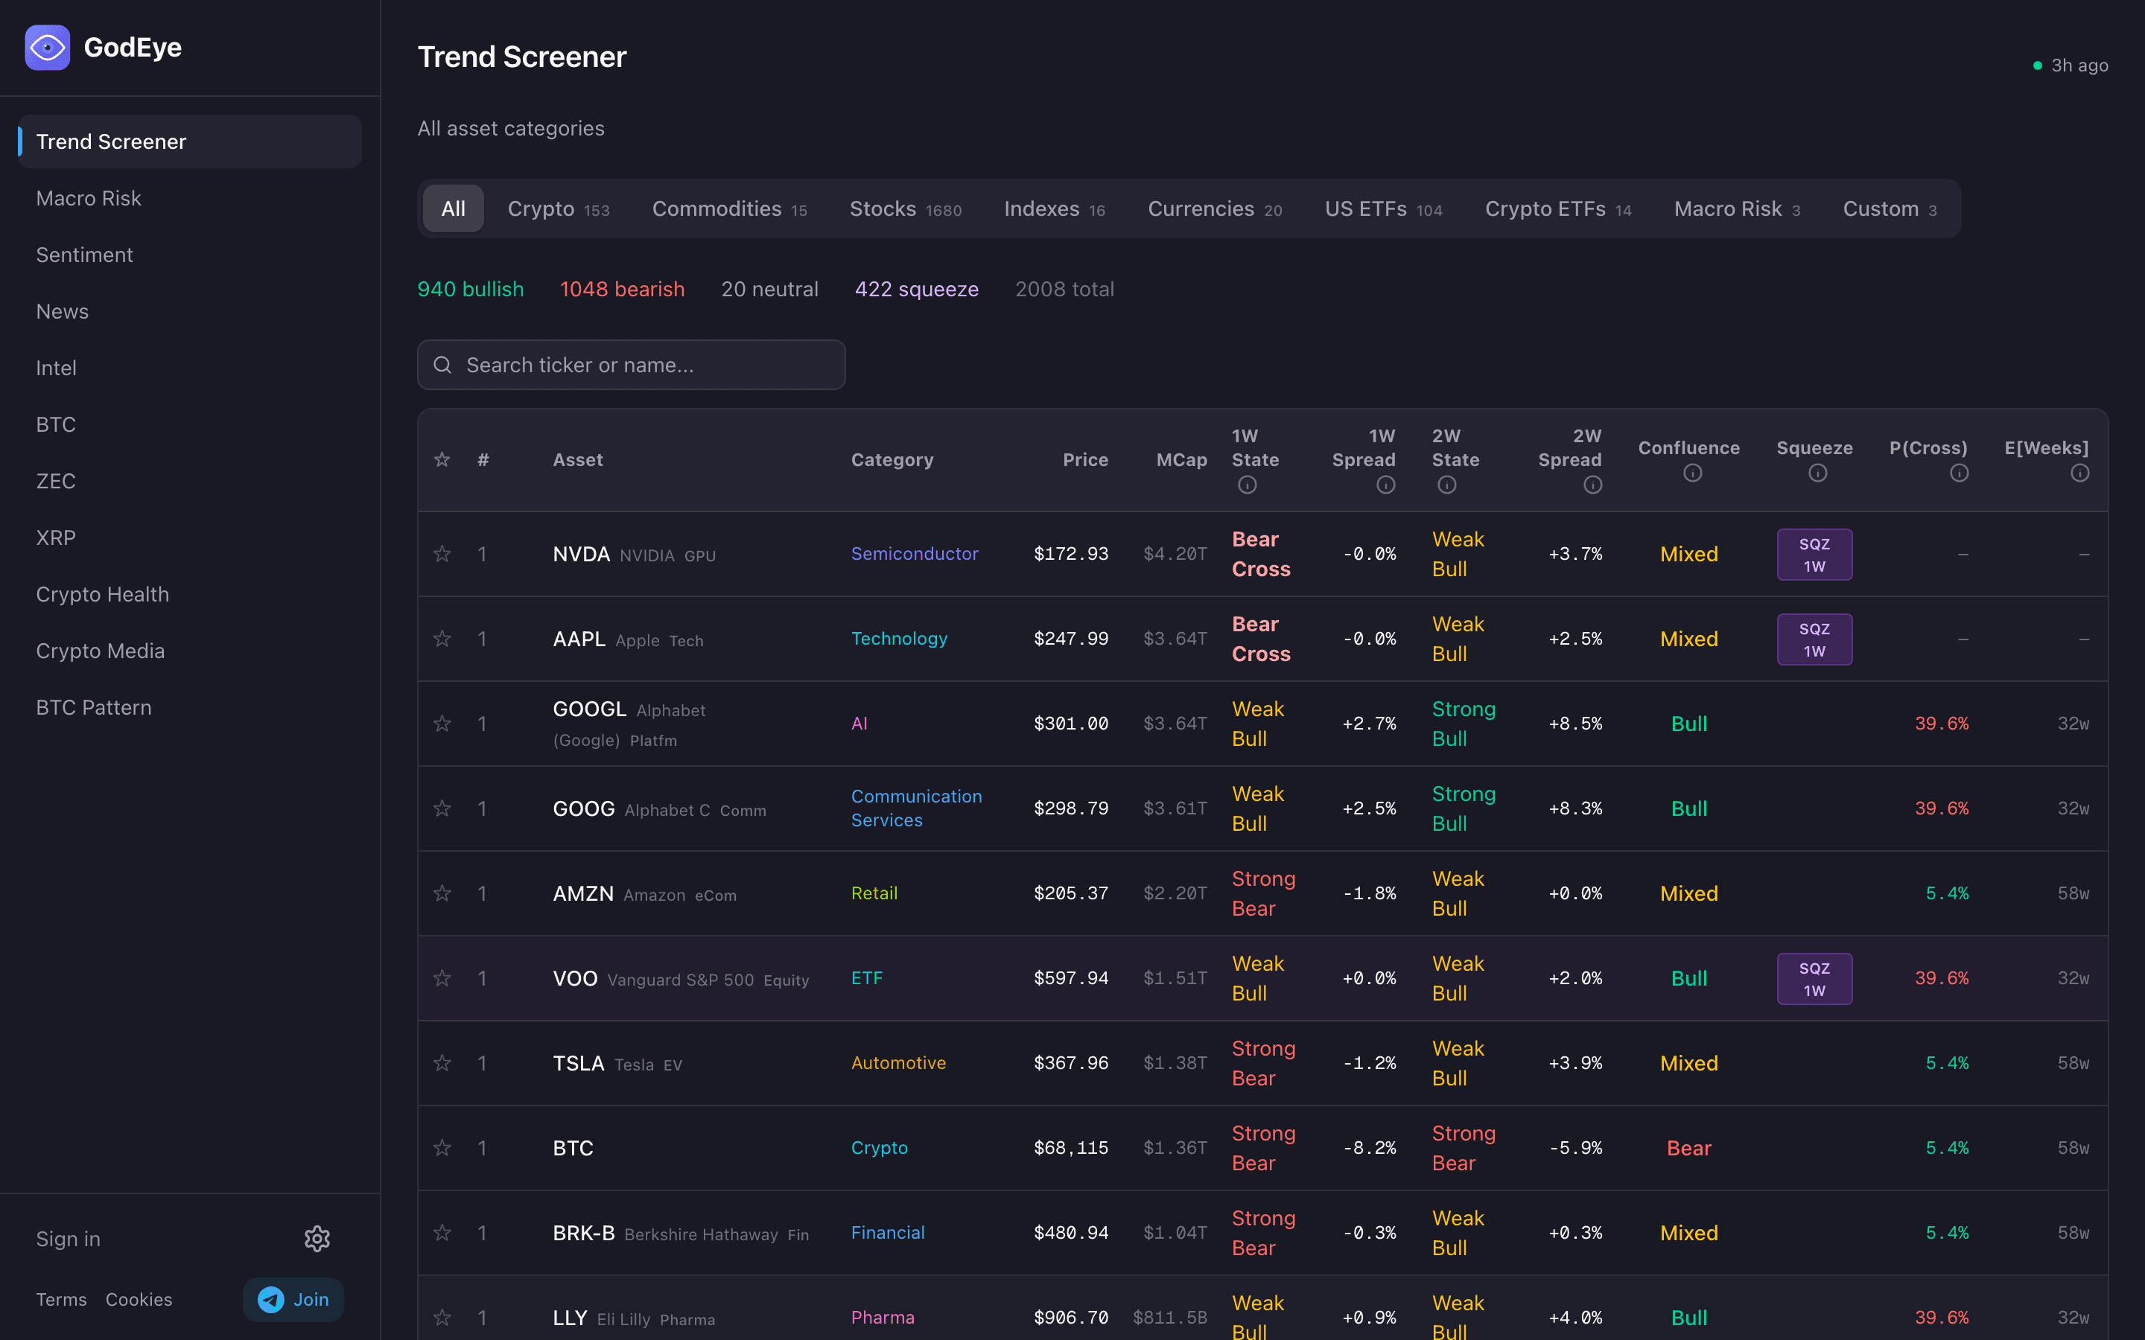
Task: Open the GodEye settings gear
Action: 317,1238
